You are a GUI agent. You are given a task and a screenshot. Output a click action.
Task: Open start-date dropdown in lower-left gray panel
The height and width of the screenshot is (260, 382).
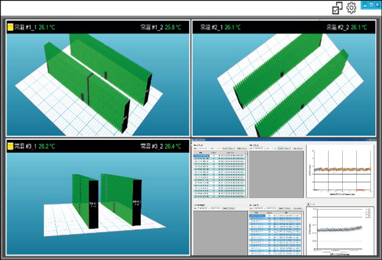pyautogui.click(x=202, y=208)
